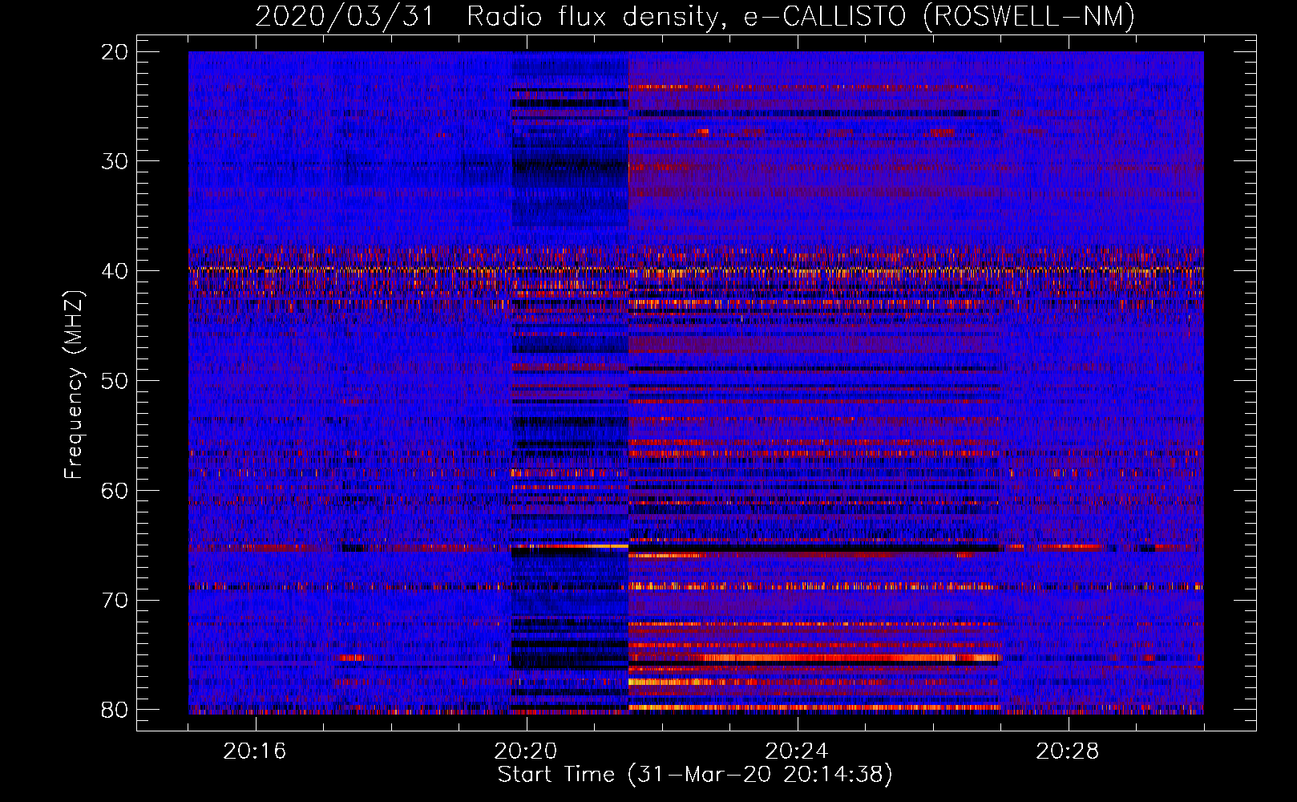Click the 'Start Time (31-Mar-20 20:14:38)' label
This screenshot has width=1297, height=802.
pyautogui.click(x=695, y=775)
